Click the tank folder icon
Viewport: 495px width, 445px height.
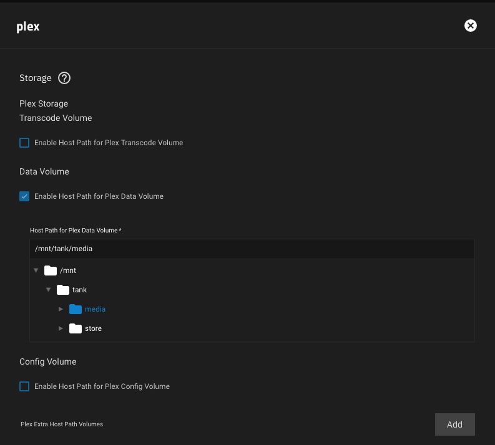pyautogui.click(x=63, y=290)
